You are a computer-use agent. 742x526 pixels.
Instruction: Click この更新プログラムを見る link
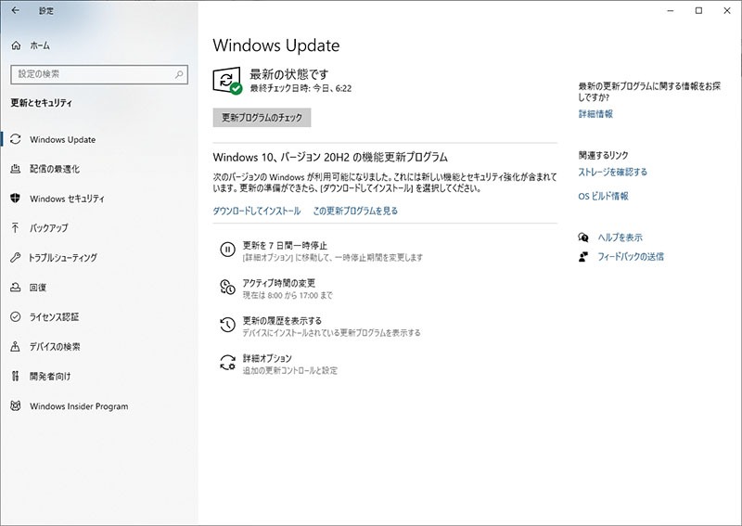(355, 211)
